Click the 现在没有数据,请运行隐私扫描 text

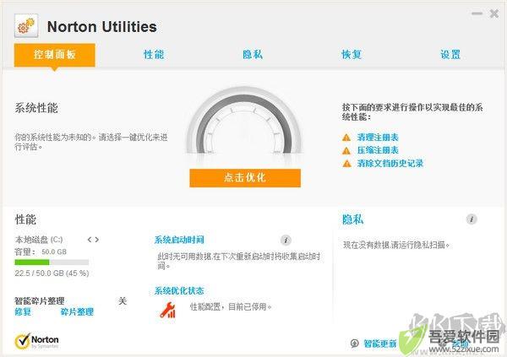click(396, 245)
